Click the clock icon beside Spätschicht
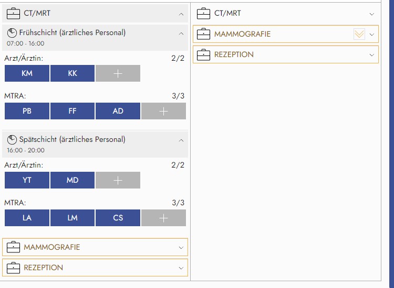This screenshot has height=288, width=394. coord(12,140)
